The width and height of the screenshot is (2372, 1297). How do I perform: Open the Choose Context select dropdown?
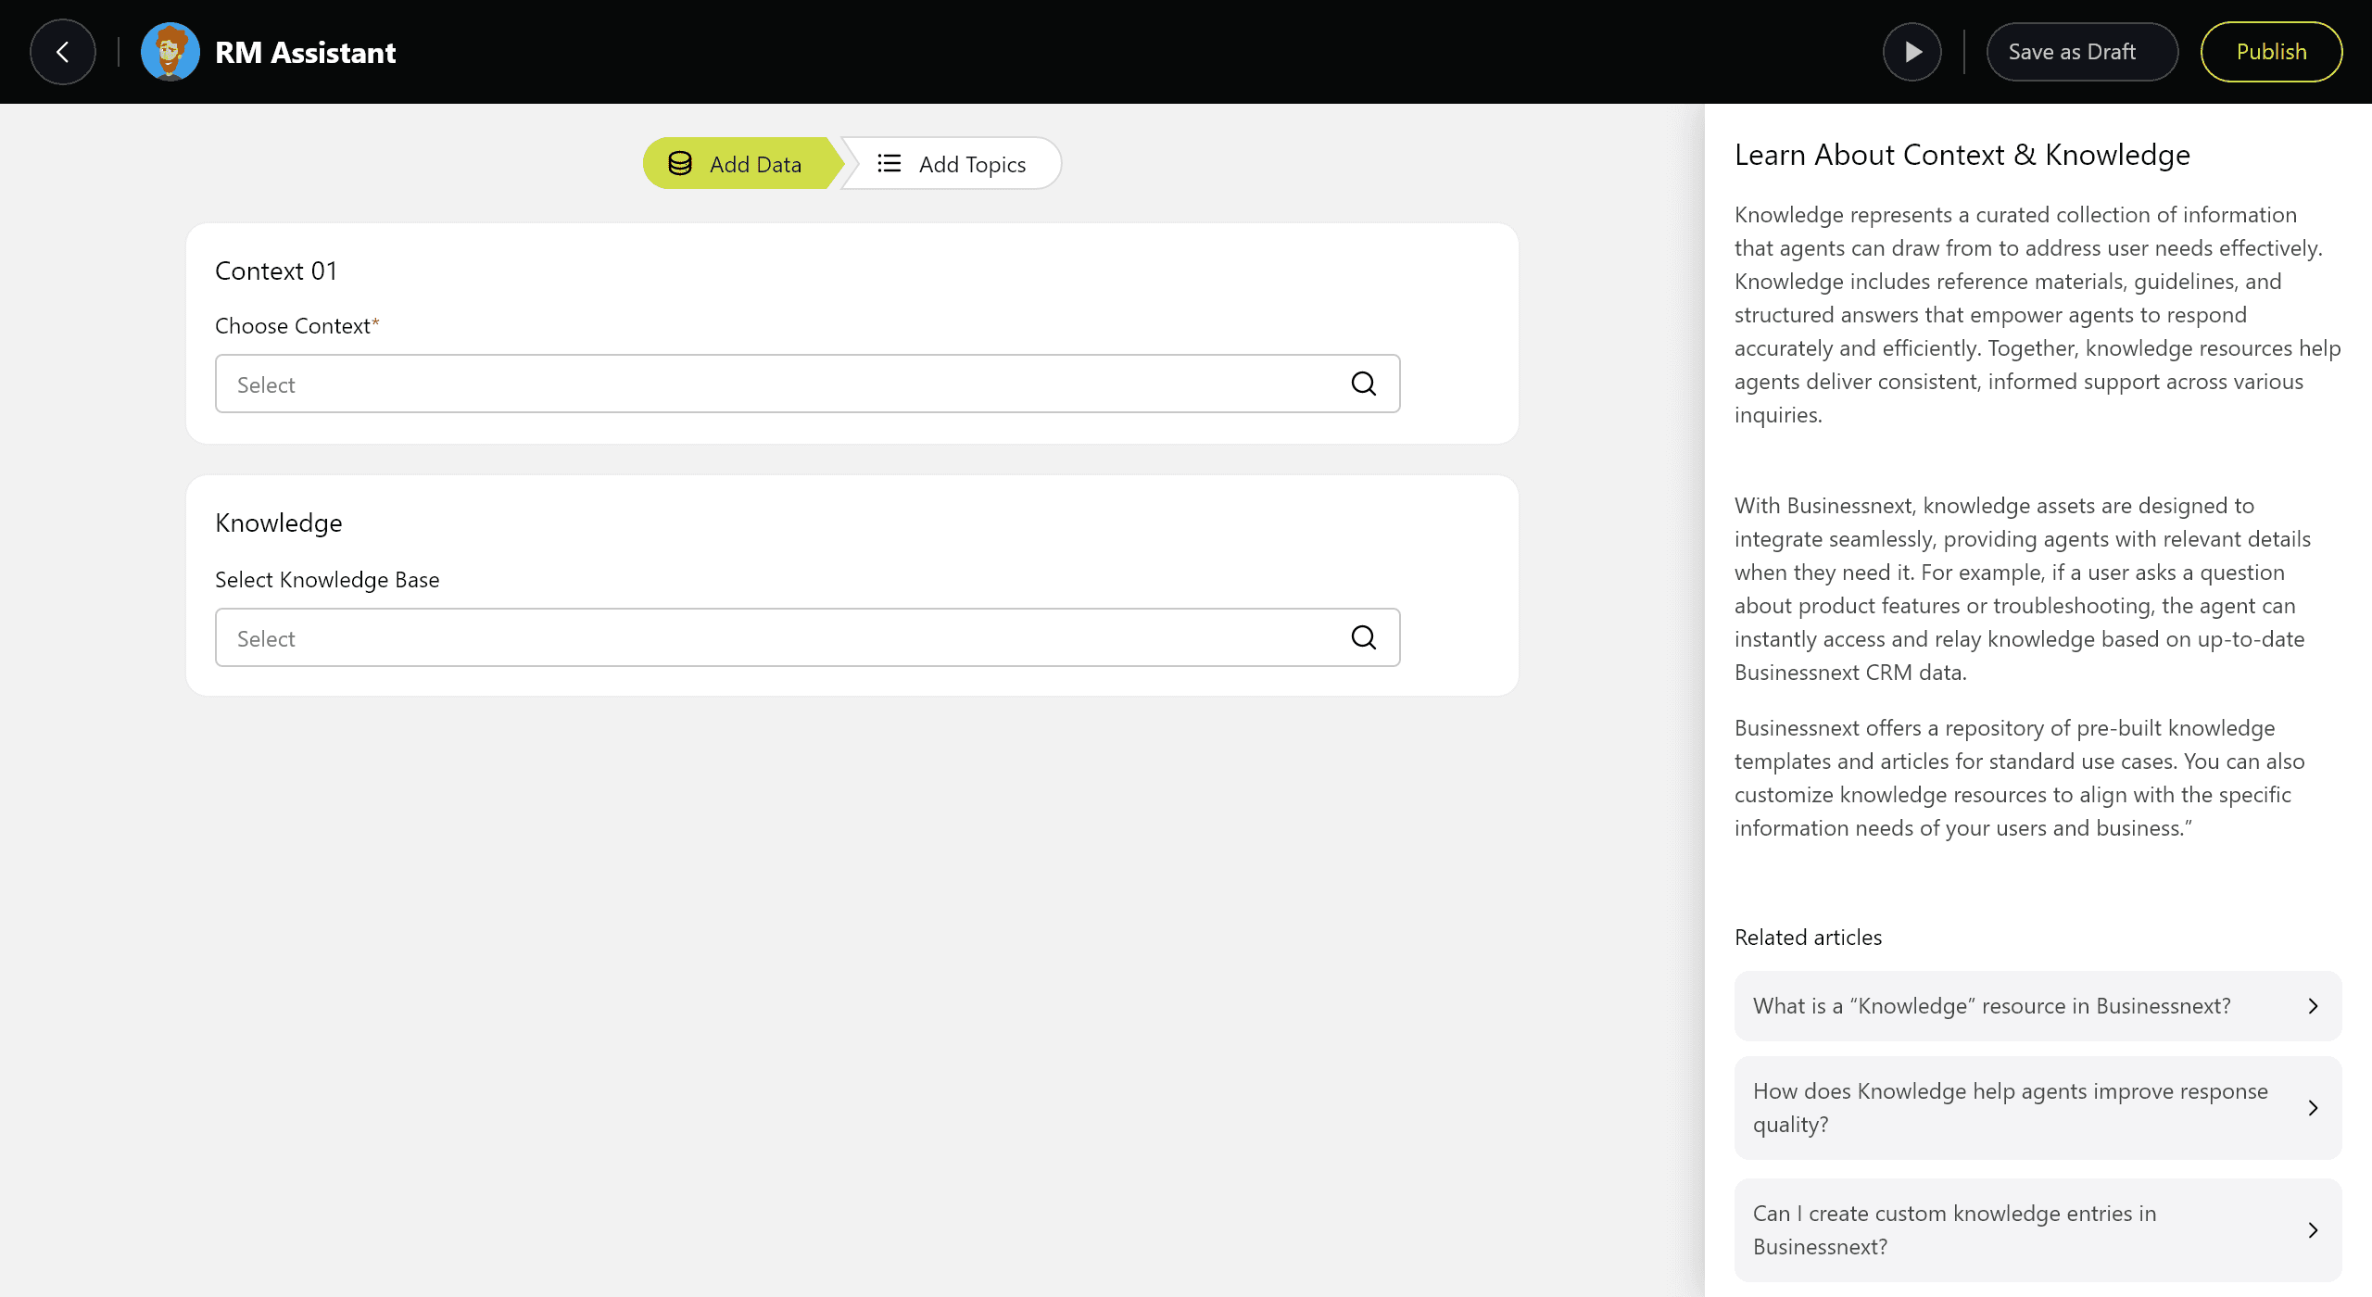coord(778,384)
